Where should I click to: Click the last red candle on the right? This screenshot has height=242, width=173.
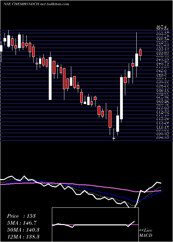point(140,53)
